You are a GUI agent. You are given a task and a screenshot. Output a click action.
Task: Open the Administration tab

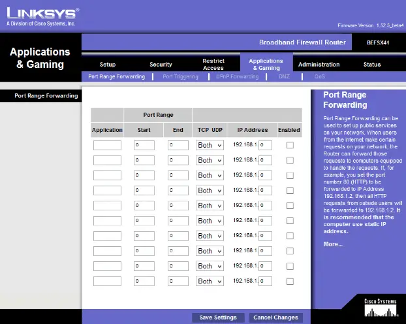click(319, 64)
